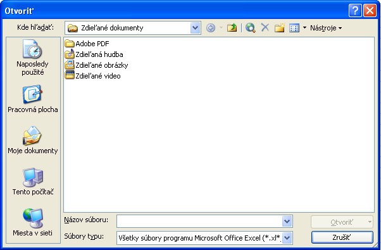Select Pracovná plocha sidebar shortcut

point(32,99)
